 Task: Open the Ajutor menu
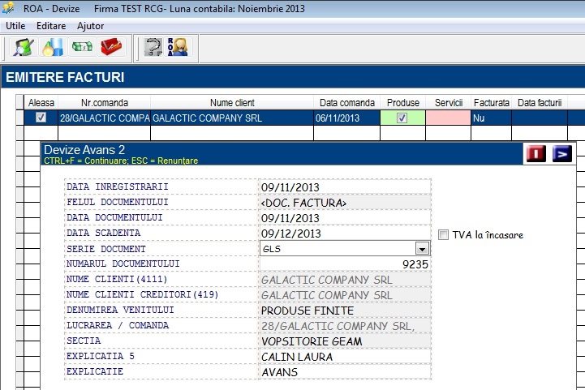(x=90, y=26)
